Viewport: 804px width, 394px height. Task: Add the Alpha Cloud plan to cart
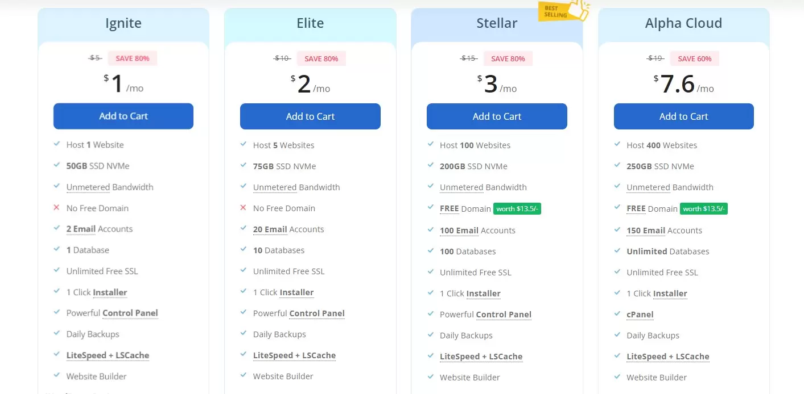[x=683, y=116]
